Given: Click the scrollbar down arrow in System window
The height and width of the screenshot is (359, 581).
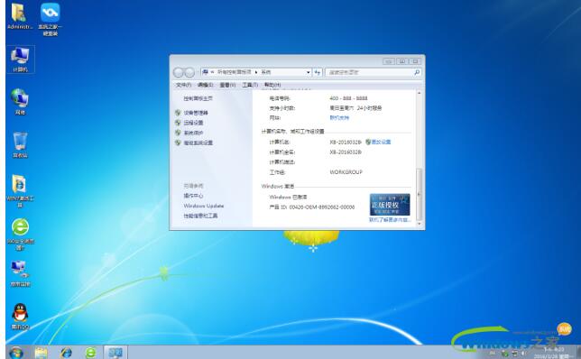Looking at the screenshot, I should pos(420,224).
